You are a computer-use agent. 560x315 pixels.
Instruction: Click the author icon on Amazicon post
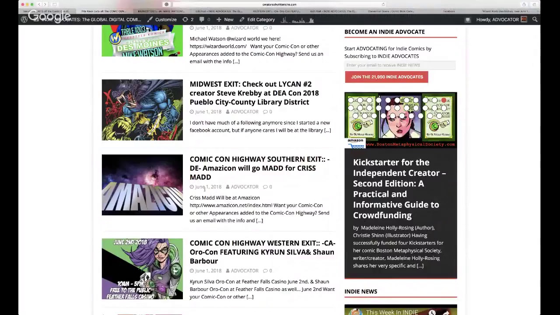click(227, 187)
